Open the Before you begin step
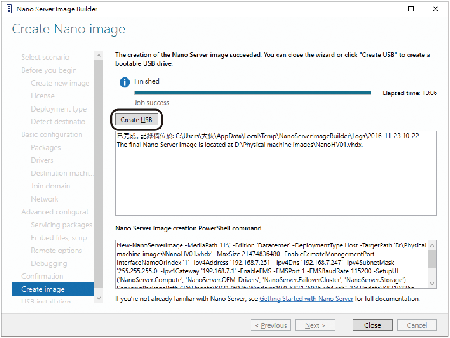This screenshot has width=450, height=338. 49,70
